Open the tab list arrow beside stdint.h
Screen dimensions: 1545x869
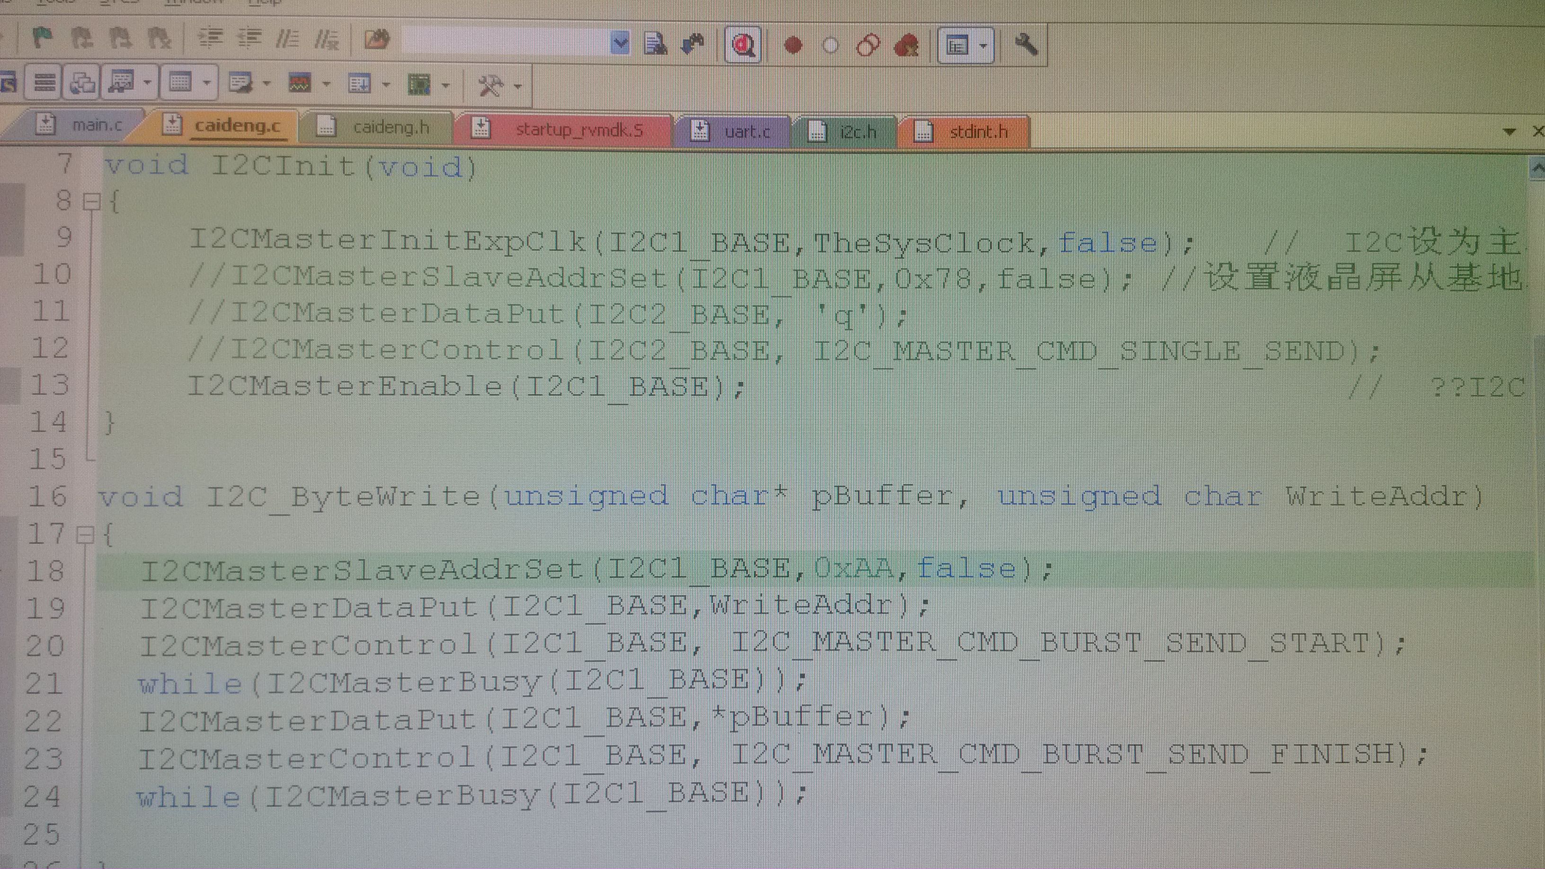[1510, 131]
